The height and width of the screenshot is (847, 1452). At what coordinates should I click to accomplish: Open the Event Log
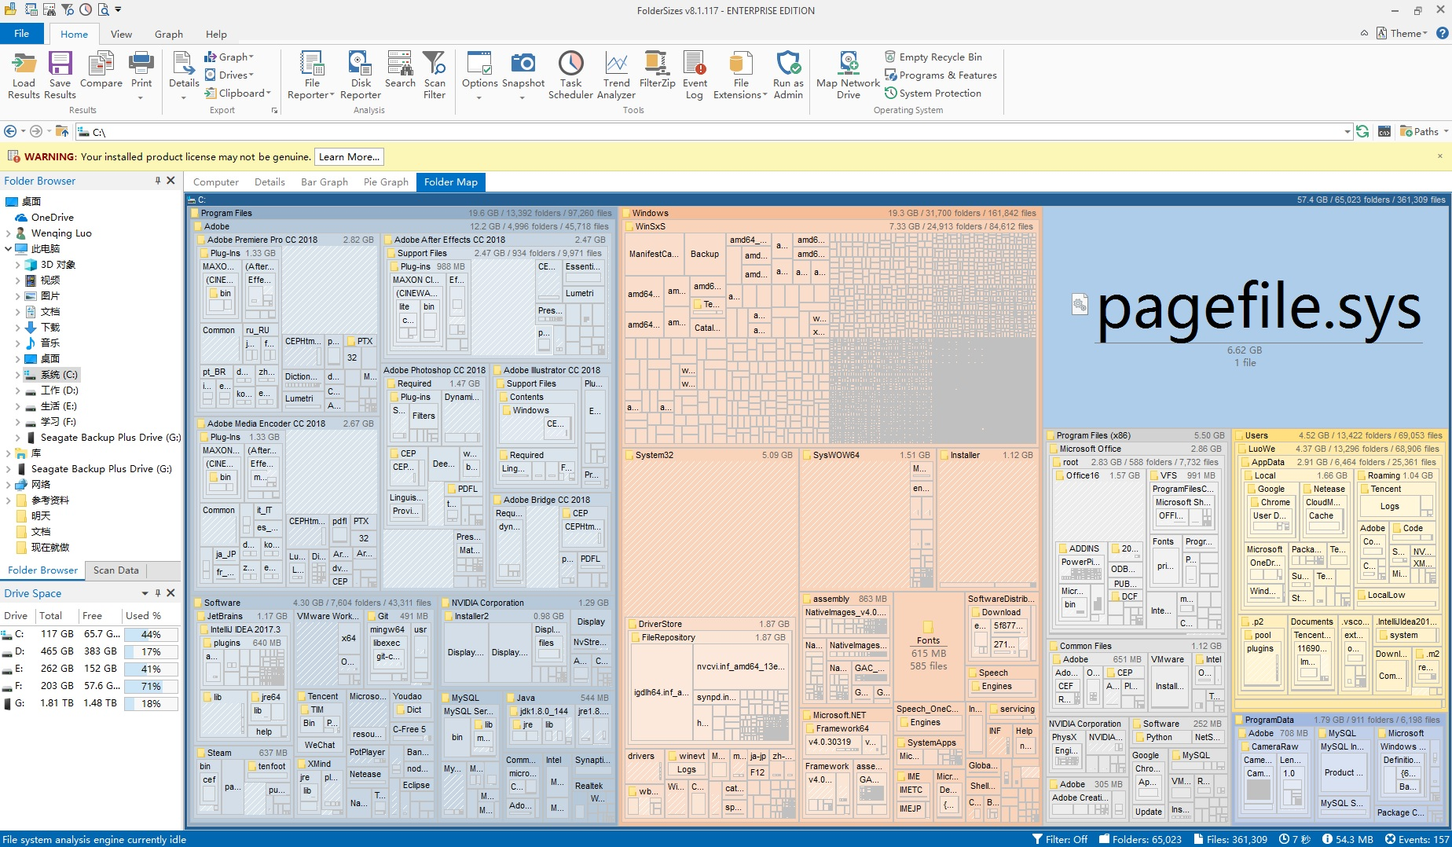tap(695, 75)
